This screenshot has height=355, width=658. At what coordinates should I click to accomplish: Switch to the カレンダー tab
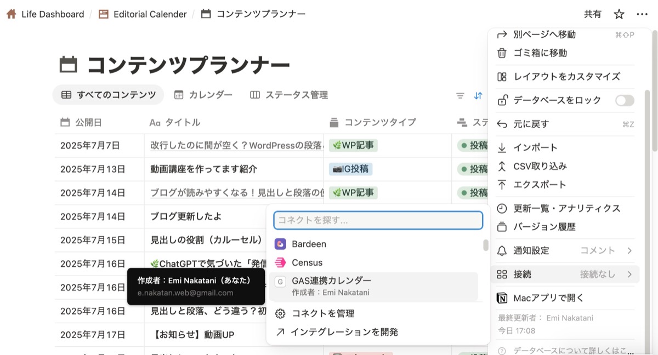203,95
